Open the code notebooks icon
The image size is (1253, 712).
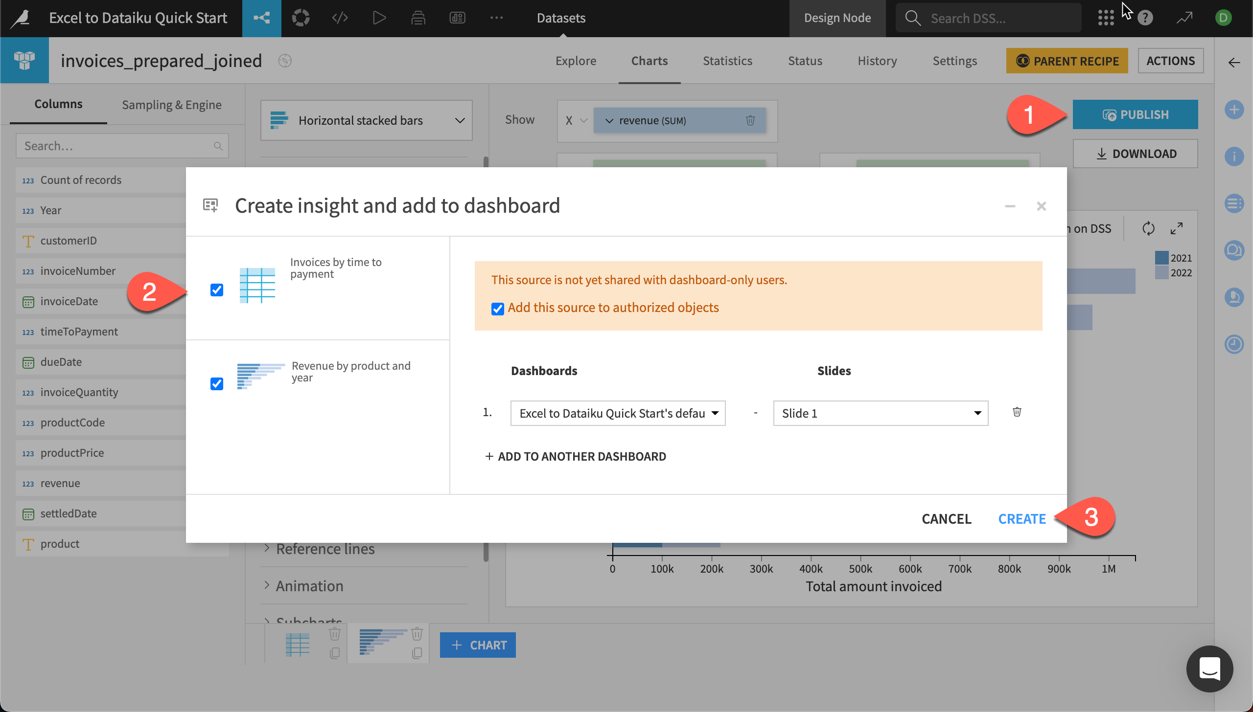click(340, 18)
